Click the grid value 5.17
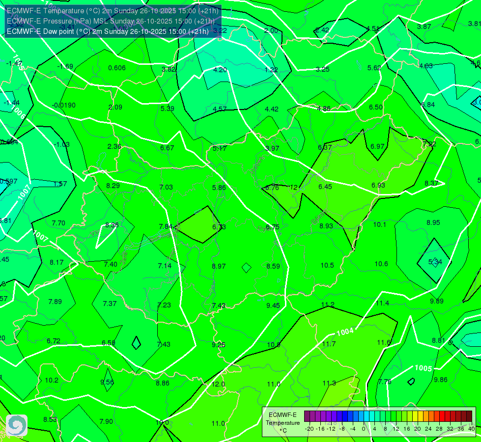Image resolution: width=481 pixels, height=442 pixels. [220, 148]
